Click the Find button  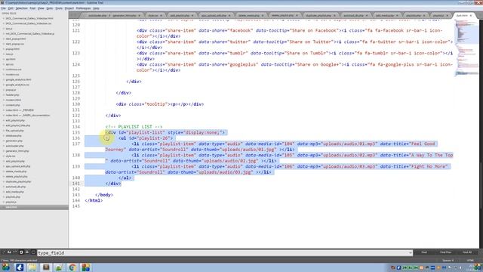click(424, 252)
